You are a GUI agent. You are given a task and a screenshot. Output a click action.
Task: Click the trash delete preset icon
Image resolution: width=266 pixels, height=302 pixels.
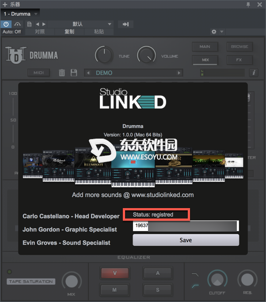click(62, 73)
